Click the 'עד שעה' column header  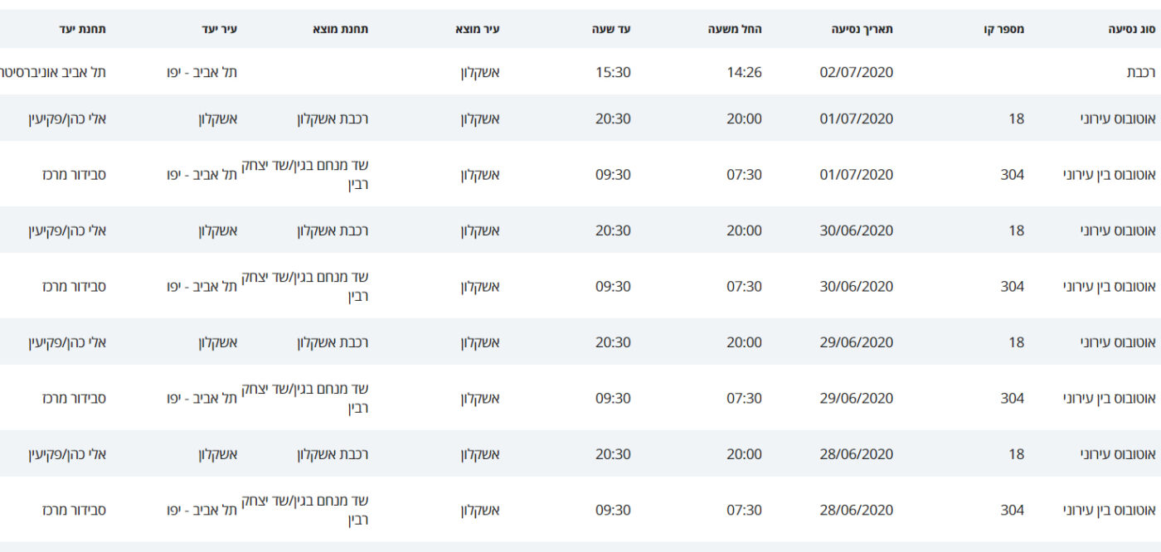(x=612, y=29)
